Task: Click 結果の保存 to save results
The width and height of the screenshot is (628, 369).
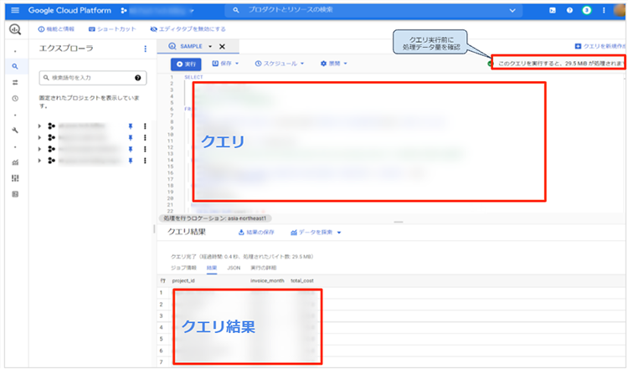Action: tap(256, 233)
